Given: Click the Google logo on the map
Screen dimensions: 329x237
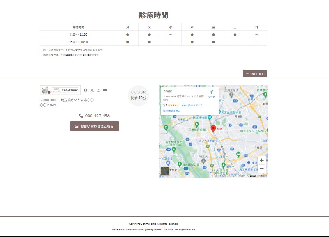Looking at the screenshot, I should [213, 172].
